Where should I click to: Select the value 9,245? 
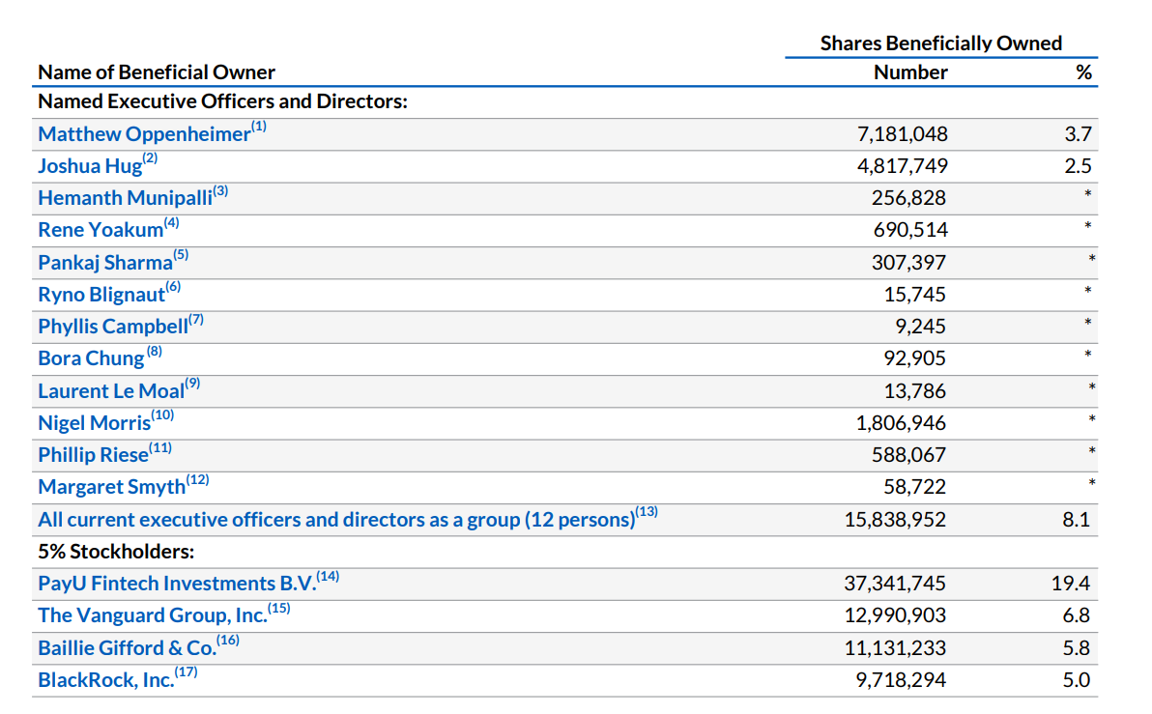click(x=920, y=327)
